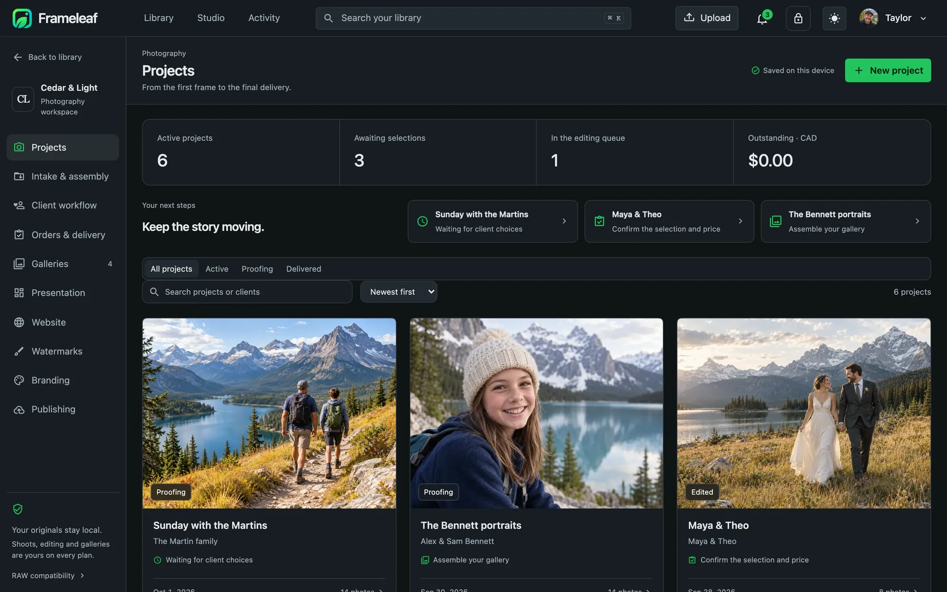Focus the Search your library field

point(473,18)
